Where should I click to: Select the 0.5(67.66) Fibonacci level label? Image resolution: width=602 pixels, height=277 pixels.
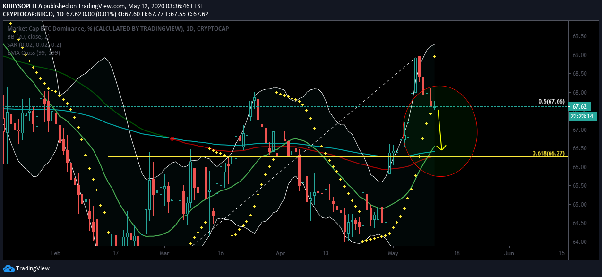[551, 102]
